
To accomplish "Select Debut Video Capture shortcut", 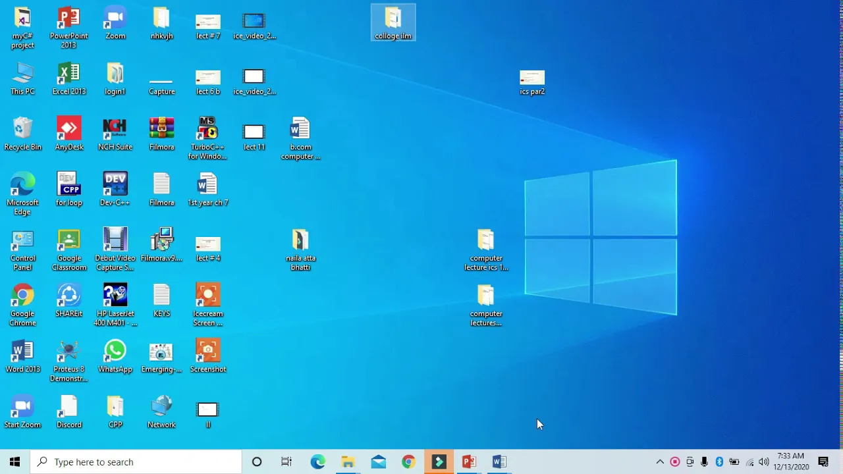I will point(115,250).
